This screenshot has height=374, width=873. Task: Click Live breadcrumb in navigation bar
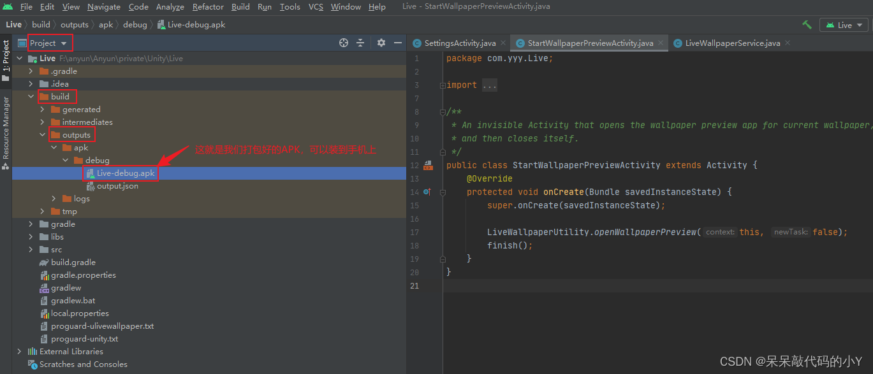click(13, 25)
